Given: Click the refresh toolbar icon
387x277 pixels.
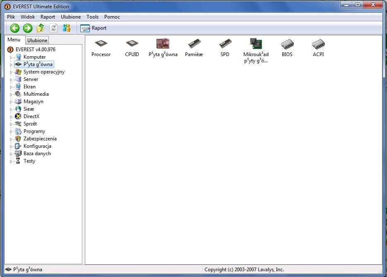Looking at the screenshot, I should 53,28.
